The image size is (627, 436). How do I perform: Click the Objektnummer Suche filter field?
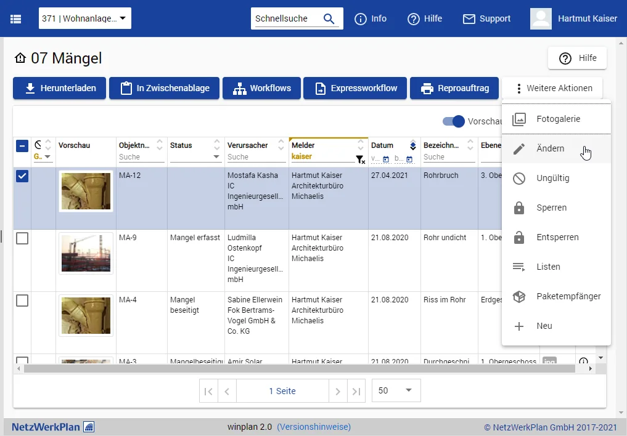141,157
